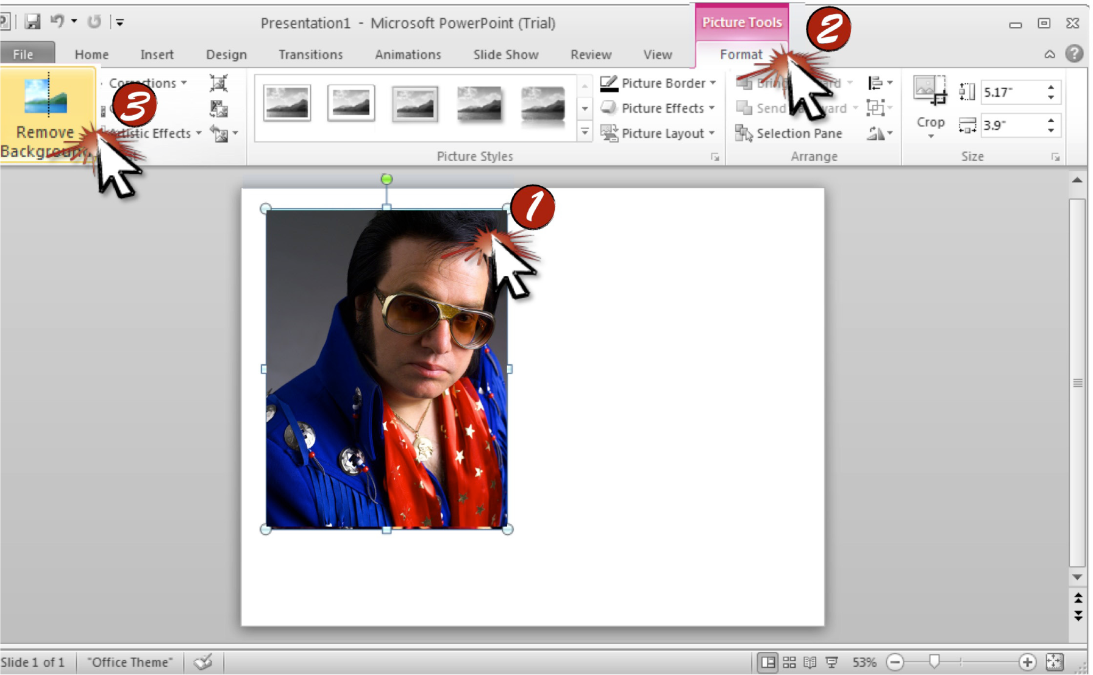Click the Undo arrow icon
1093x675 pixels.
57,21
